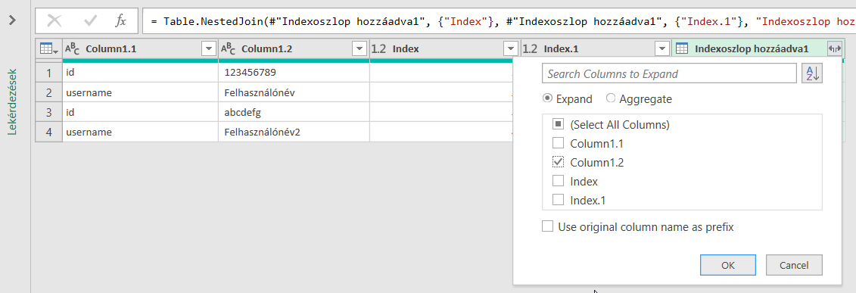The width and height of the screenshot is (856, 293).
Task: Enable Use original column name as prefix
Action: coord(547,226)
